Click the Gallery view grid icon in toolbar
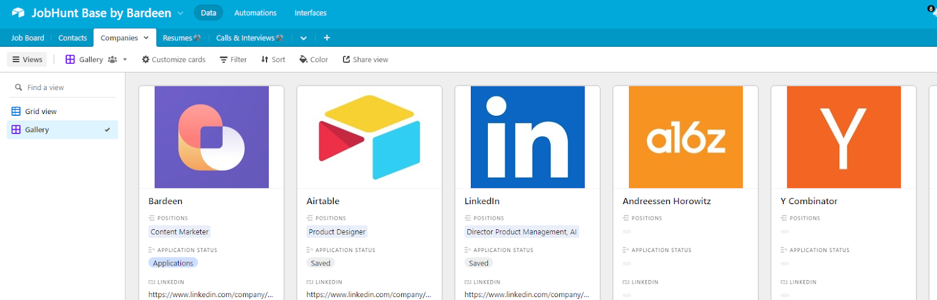This screenshot has width=937, height=300. (70, 60)
